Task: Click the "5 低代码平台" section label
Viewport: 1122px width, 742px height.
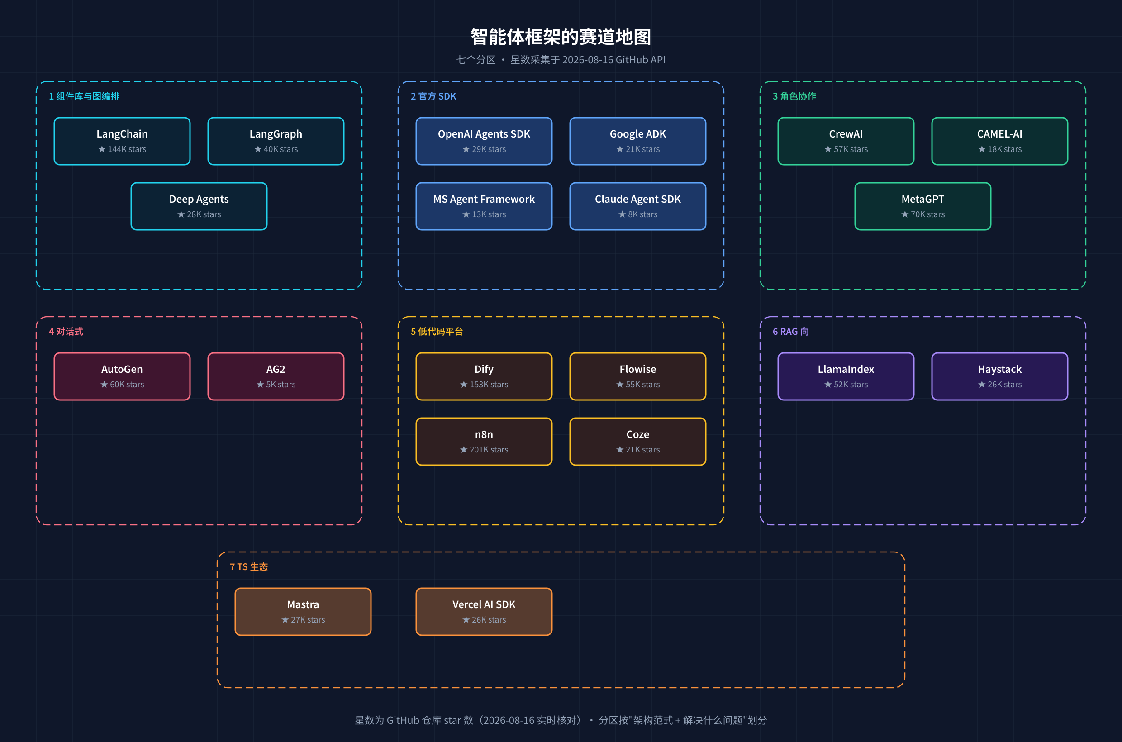Action: [437, 332]
